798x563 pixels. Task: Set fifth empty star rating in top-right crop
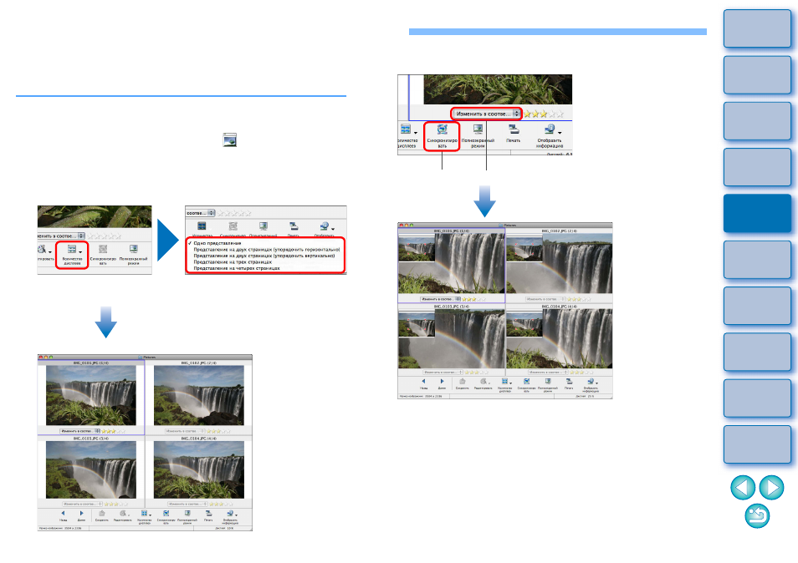(560, 114)
